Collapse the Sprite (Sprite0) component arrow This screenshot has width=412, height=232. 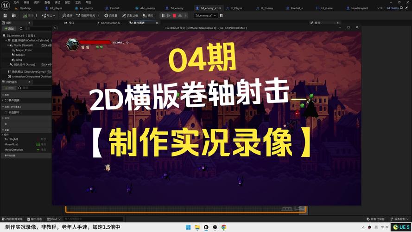point(8,45)
